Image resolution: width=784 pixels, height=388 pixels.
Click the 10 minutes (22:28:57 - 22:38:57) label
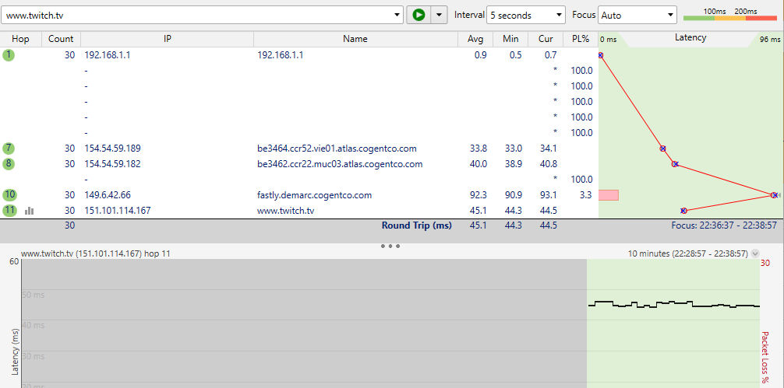point(687,253)
